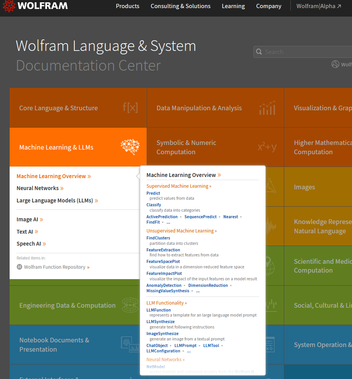Expand the Images category tile
This screenshot has height=379, width=352.
click(318, 187)
